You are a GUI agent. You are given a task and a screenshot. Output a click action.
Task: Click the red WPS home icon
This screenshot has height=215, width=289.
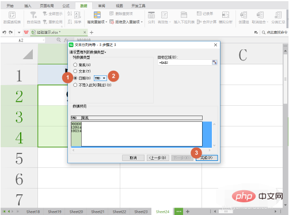click(x=26, y=32)
